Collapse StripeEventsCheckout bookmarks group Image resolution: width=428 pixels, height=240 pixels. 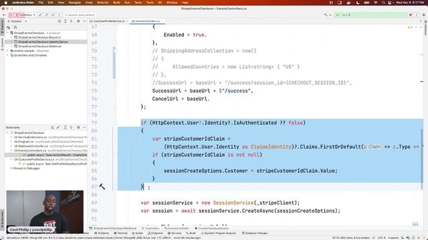7,133
